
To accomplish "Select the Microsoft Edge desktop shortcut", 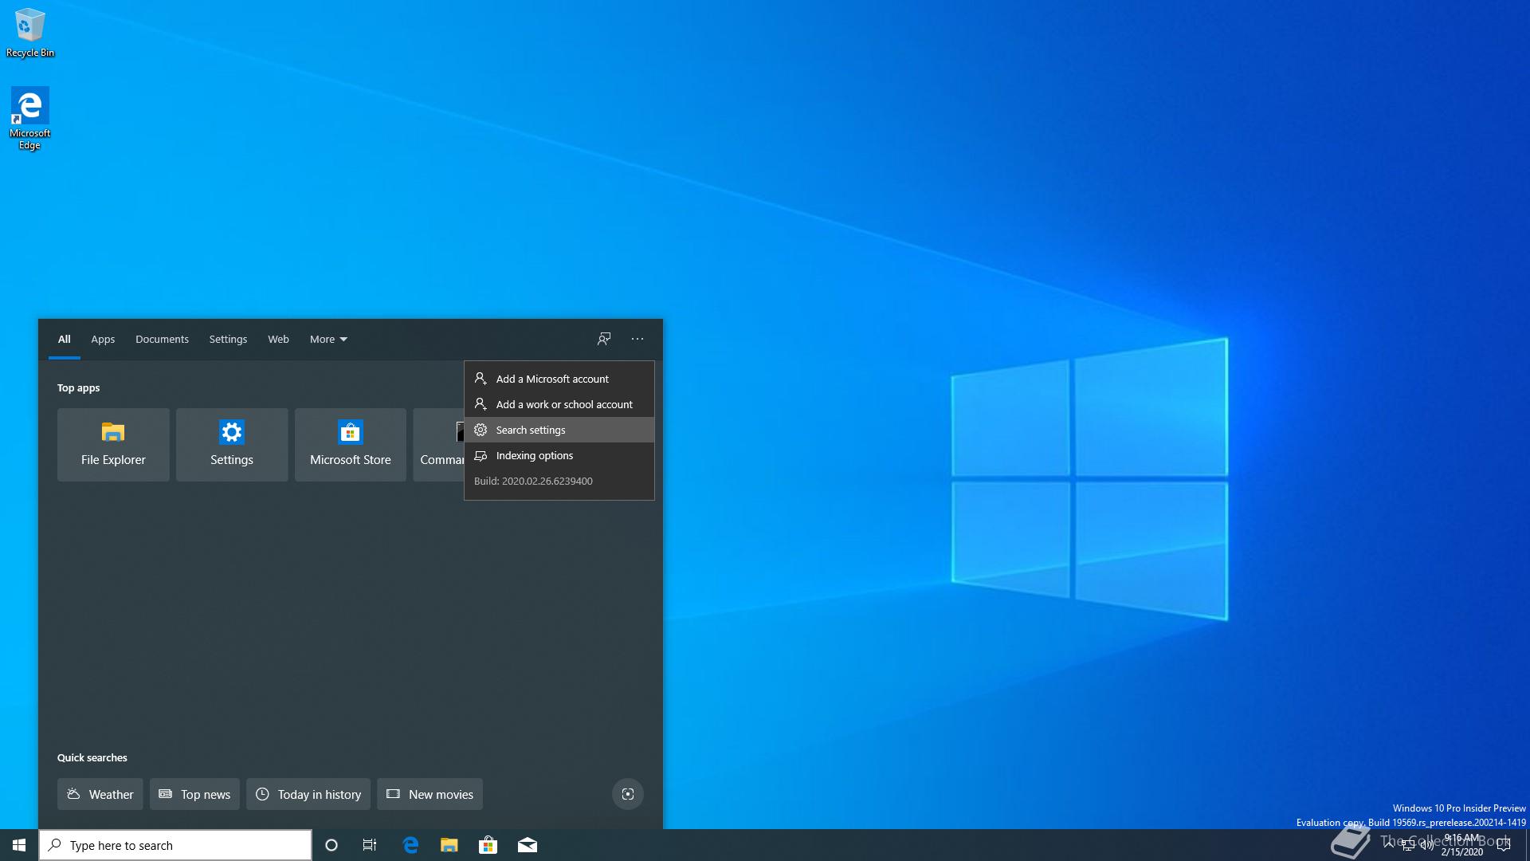I will click(x=29, y=118).
